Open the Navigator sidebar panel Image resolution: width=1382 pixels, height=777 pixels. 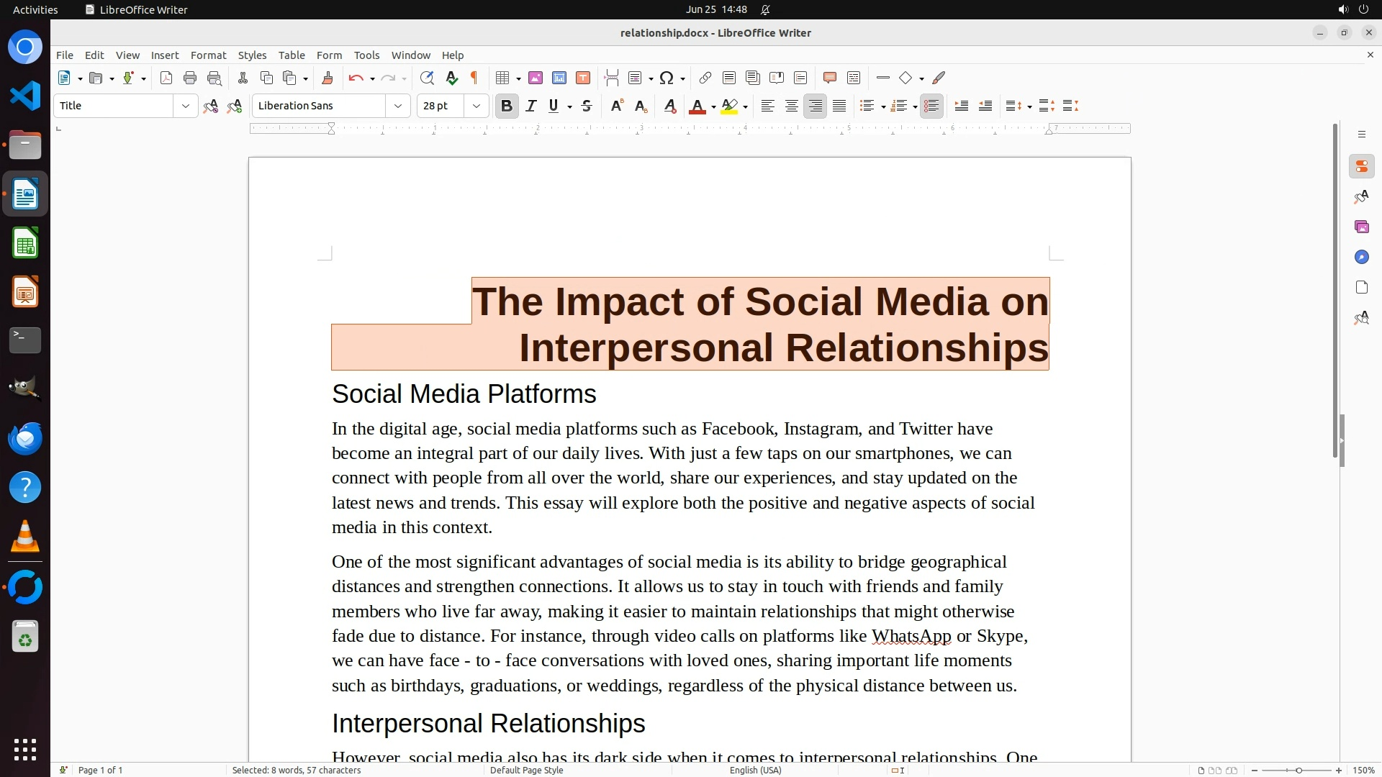click(x=1361, y=258)
